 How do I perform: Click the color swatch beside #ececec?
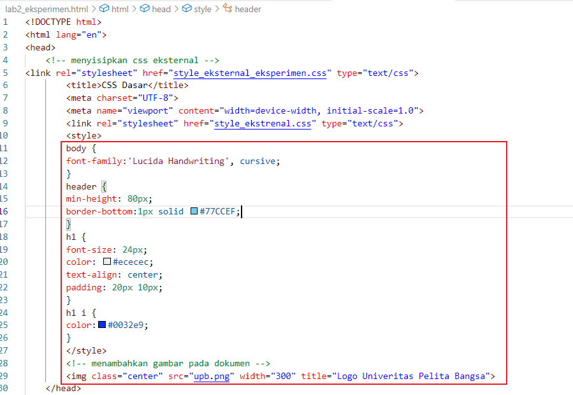(x=107, y=262)
